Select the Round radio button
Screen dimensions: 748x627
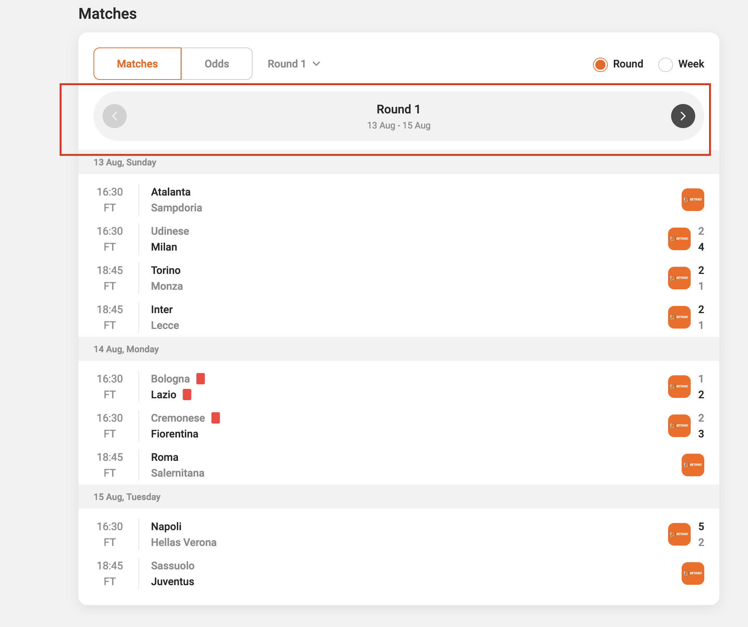coord(600,64)
